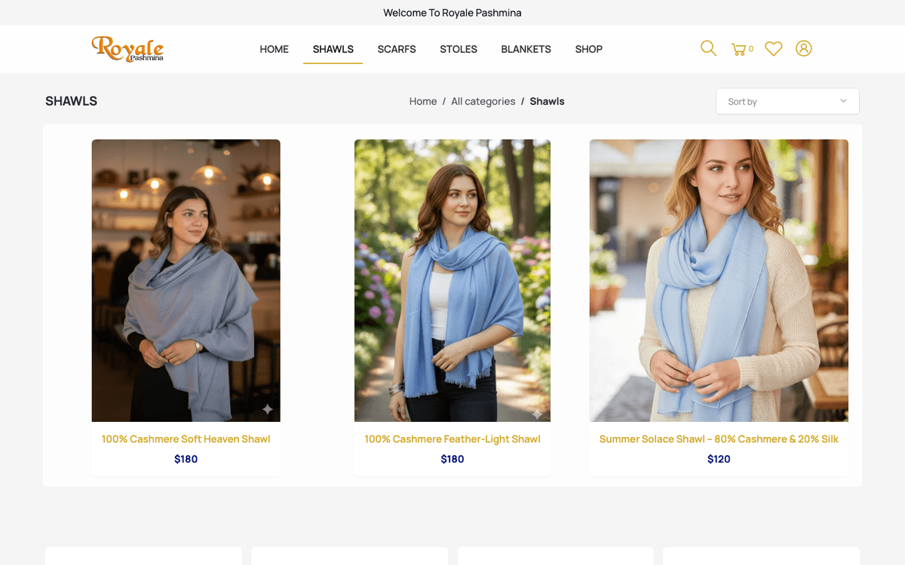
Task: Open the BLANKETS menu item
Action: coord(526,49)
